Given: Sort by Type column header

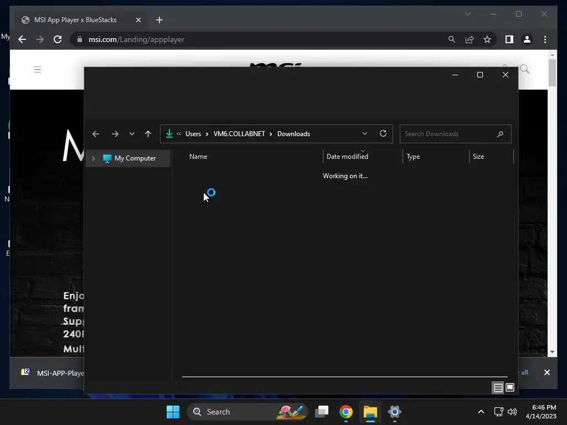Looking at the screenshot, I should point(413,157).
